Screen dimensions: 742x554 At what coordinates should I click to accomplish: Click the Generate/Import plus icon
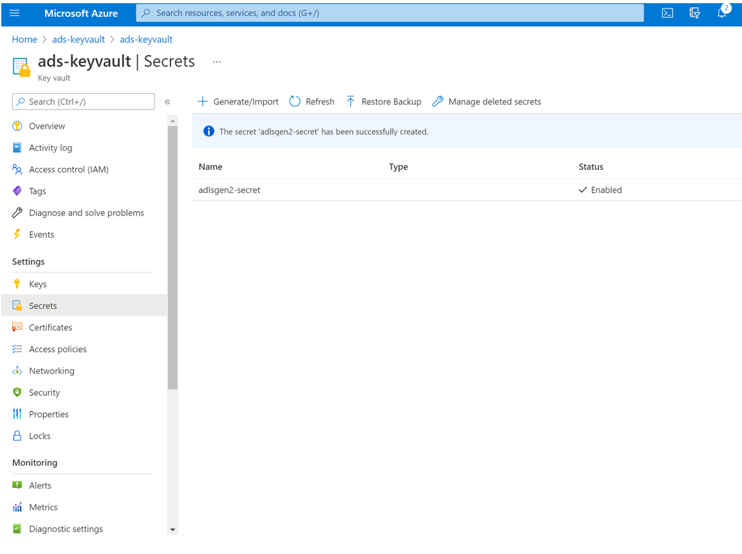(203, 101)
